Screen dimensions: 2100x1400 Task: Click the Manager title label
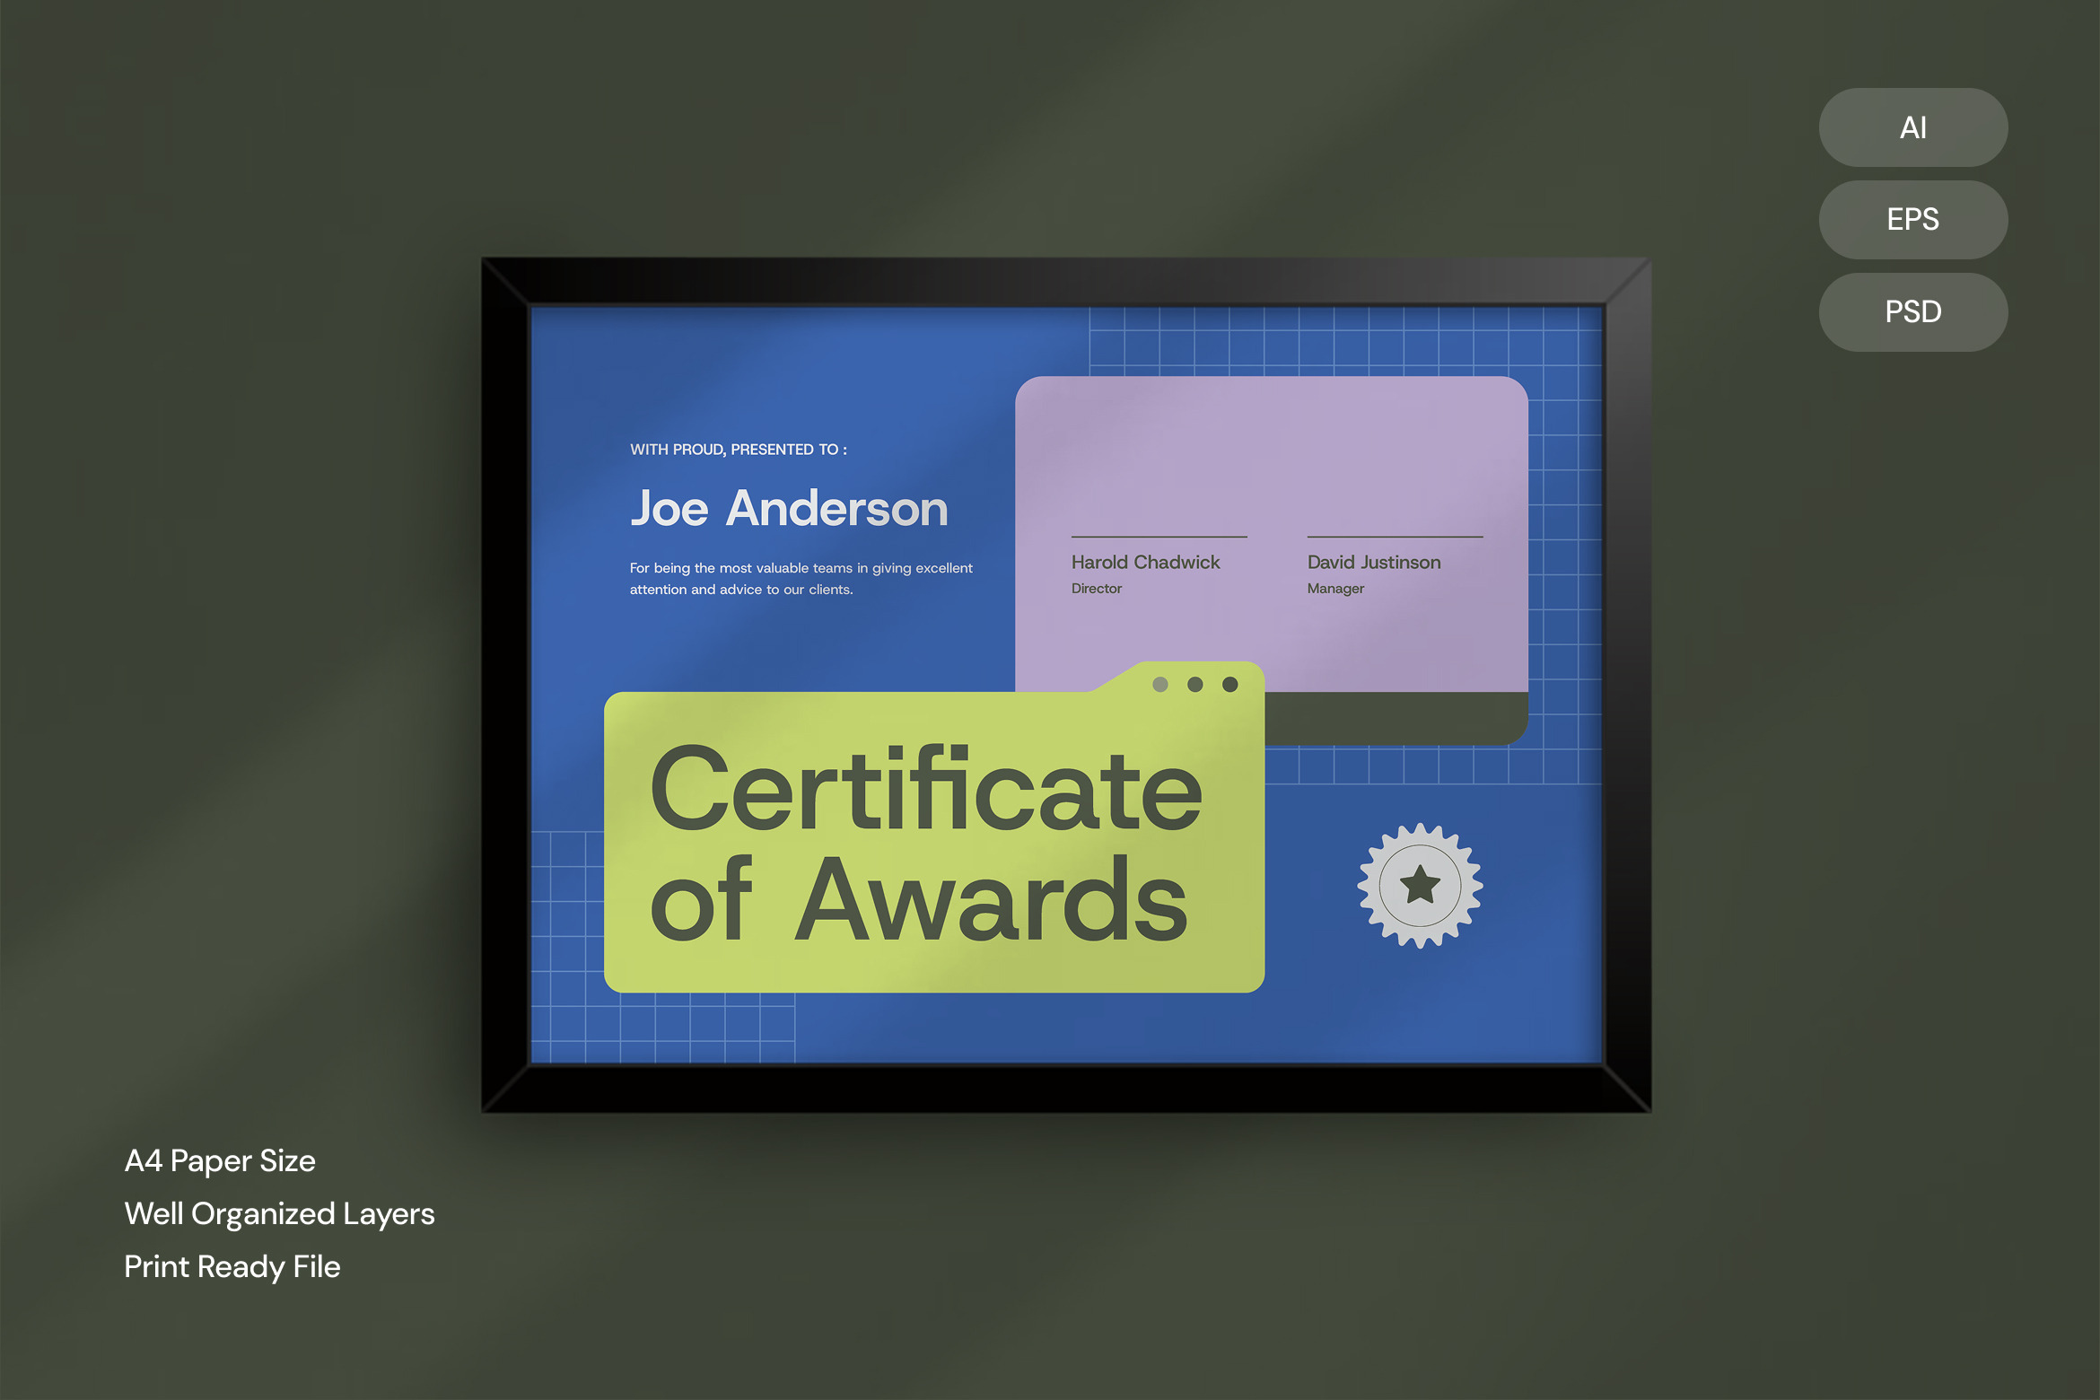(x=1334, y=589)
